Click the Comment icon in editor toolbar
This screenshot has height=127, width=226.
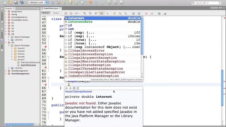pyautogui.click(x=159, y=13)
